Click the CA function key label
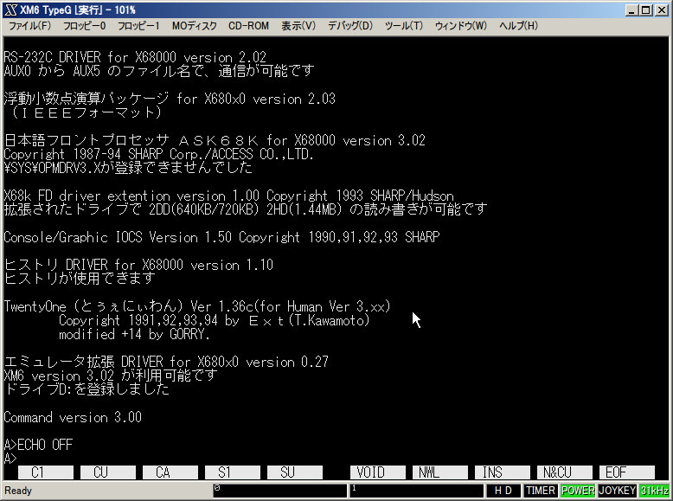Image resolution: width=673 pixels, height=501 pixels. tap(170, 472)
